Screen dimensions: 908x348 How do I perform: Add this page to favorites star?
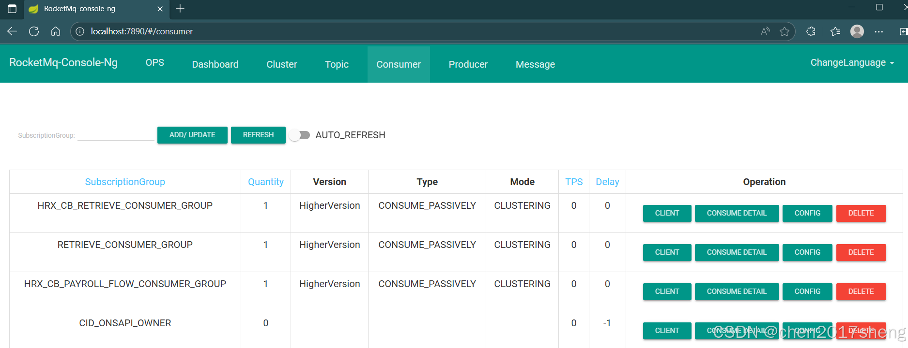click(785, 31)
